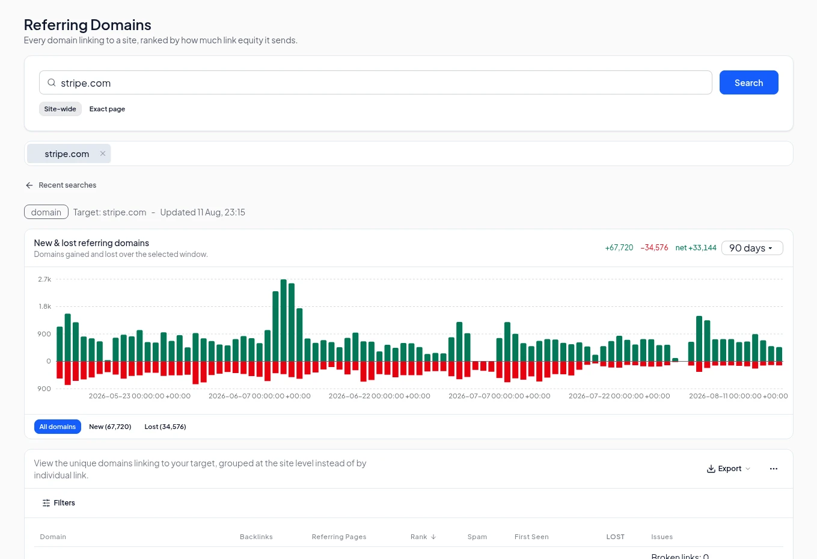Click the −34,576 lost figure
Image resolution: width=817 pixels, height=559 pixels.
tap(654, 248)
